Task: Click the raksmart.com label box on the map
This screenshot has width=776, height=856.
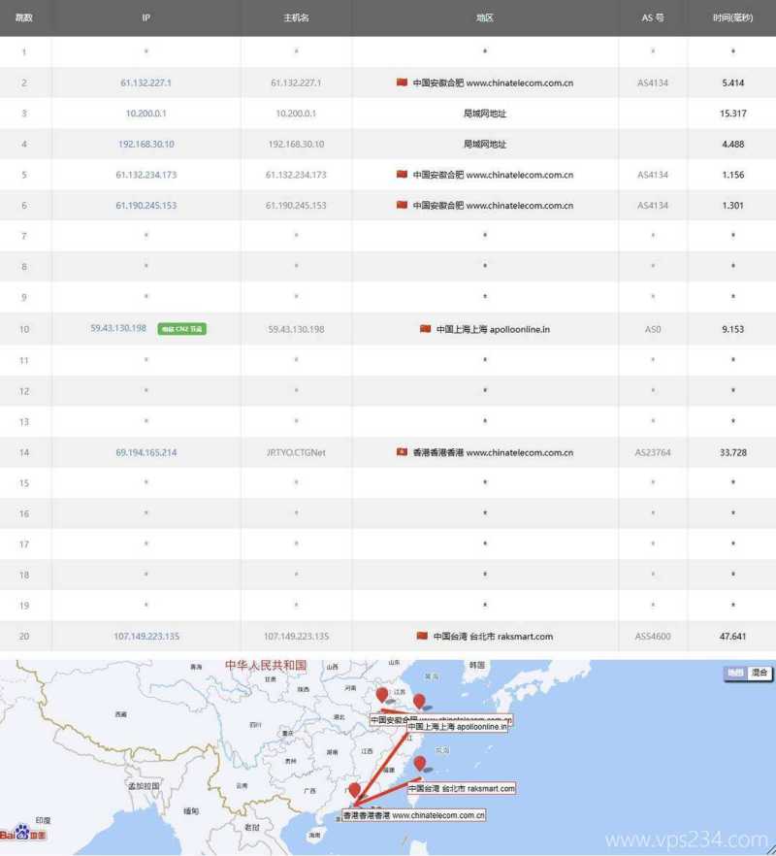Action: point(462,789)
